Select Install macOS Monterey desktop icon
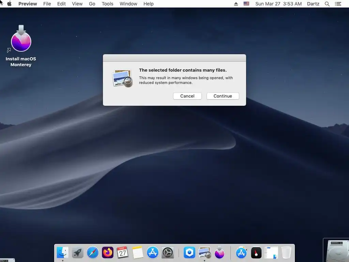Viewport: 349px width, 262px height. click(x=21, y=46)
